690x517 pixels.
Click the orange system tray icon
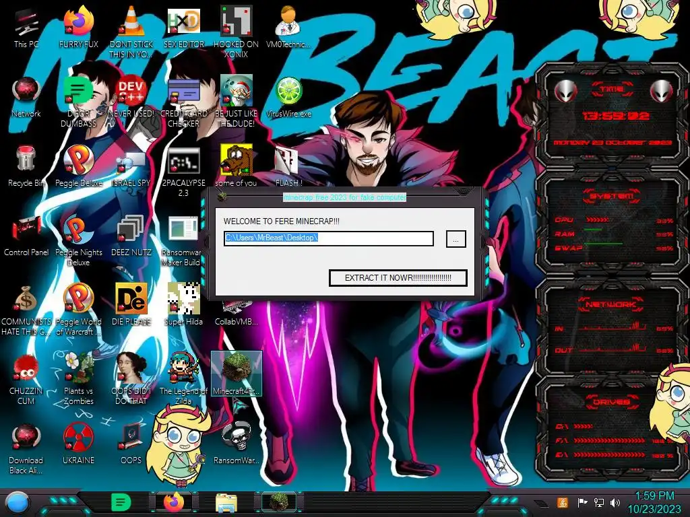pyautogui.click(x=562, y=502)
